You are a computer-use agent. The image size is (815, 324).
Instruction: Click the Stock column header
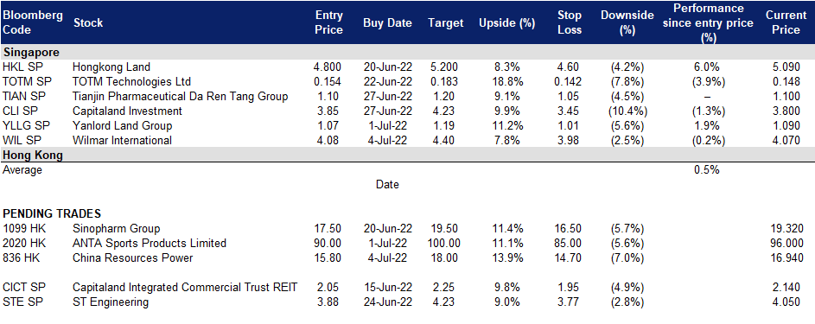pyautogui.click(x=88, y=22)
